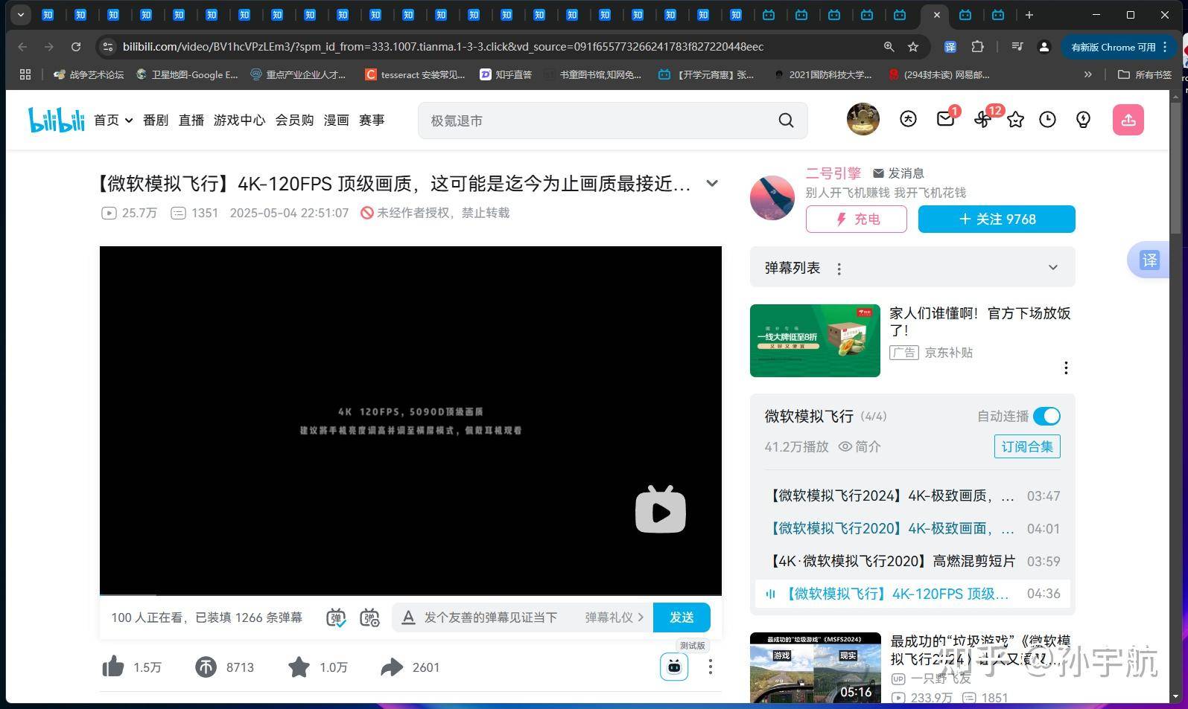Viewport: 1188px width, 709px height.
Task: Open ad options three dots
Action: click(x=1066, y=368)
